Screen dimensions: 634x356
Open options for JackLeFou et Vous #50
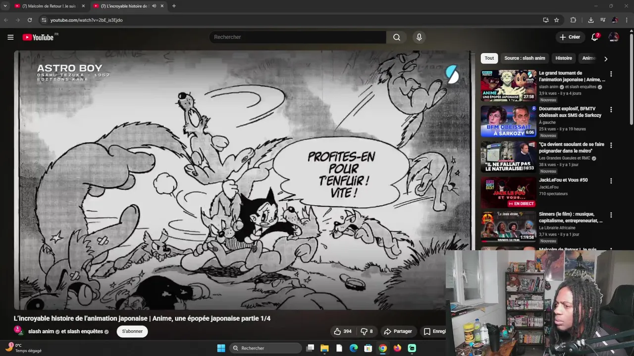(x=611, y=181)
